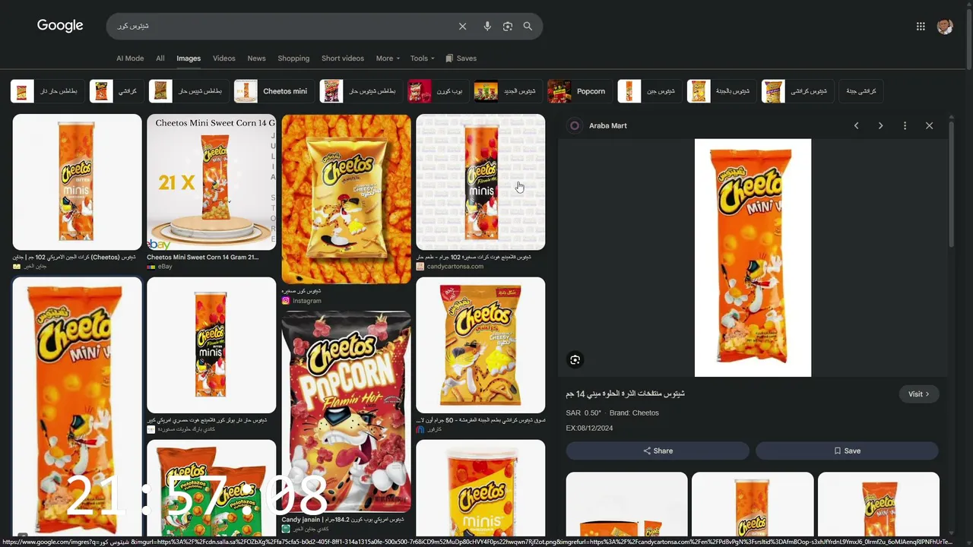The image size is (973, 547).
Task: Submit search with the magnifier icon
Action: 528,27
